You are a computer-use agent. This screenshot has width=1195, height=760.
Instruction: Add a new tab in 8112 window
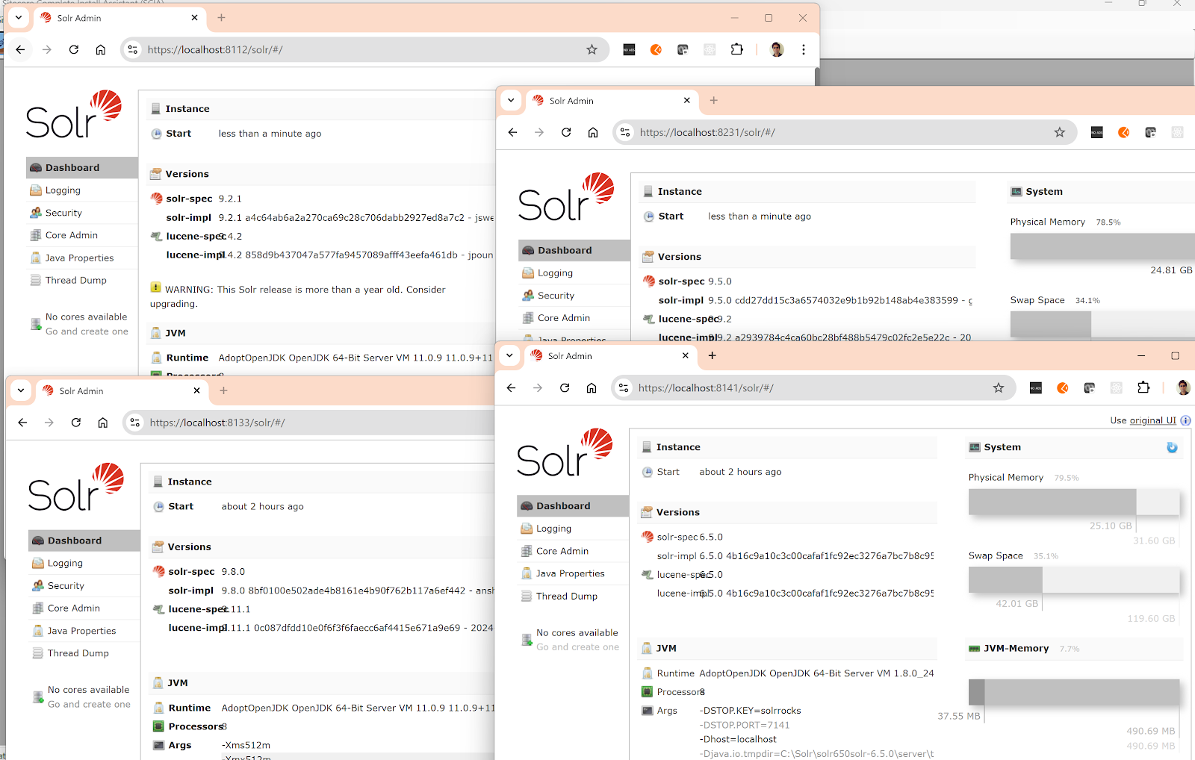[221, 17]
